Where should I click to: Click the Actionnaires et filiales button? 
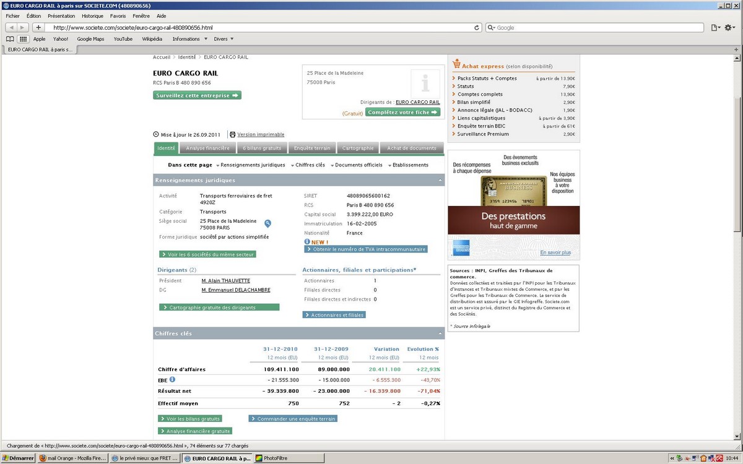click(334, 315)
